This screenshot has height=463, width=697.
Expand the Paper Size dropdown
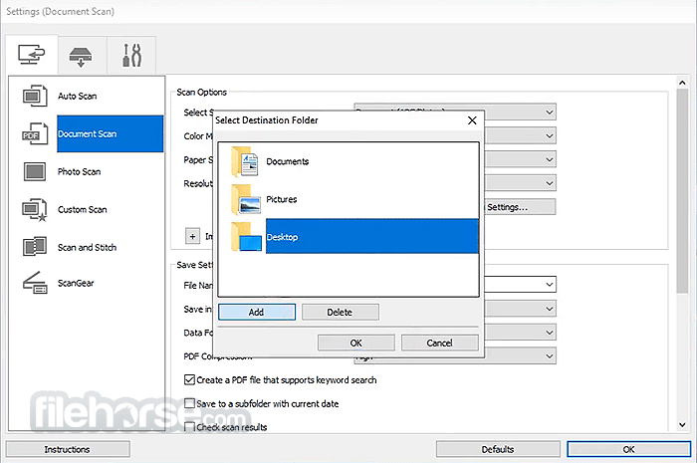point(550,159)
